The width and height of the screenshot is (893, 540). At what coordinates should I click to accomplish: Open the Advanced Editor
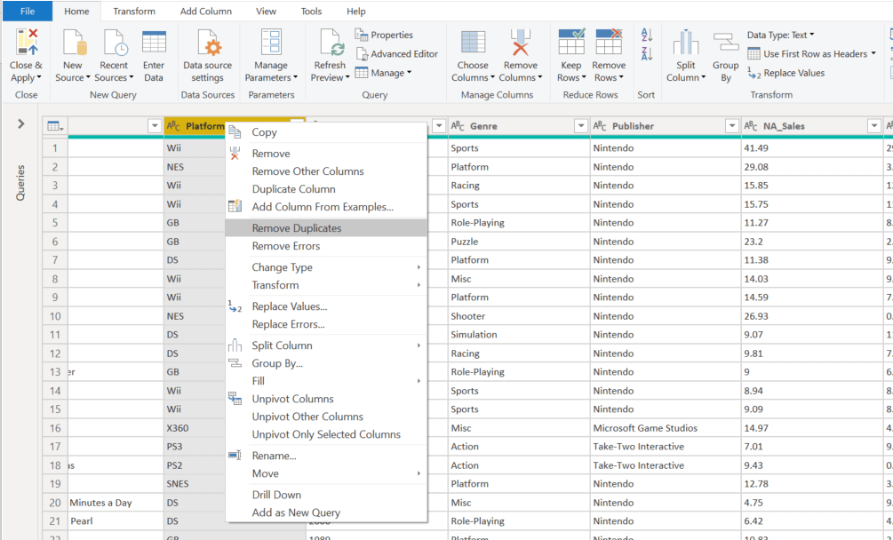pyautogui.click(x=396, y=54)
